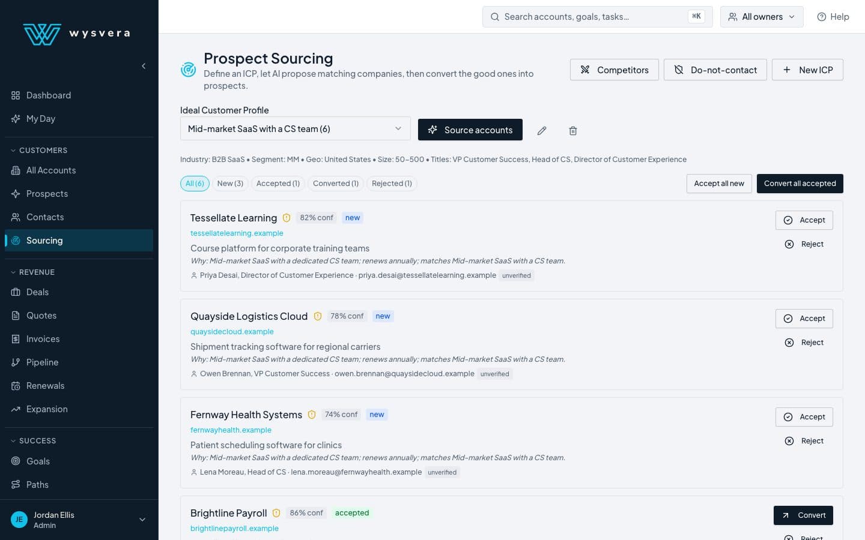865x540 pixels.
Task: Click the trash delete ICP icon
Action: 573,130
